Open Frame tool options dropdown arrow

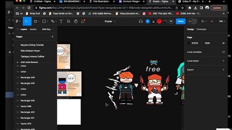click(39, 22)
